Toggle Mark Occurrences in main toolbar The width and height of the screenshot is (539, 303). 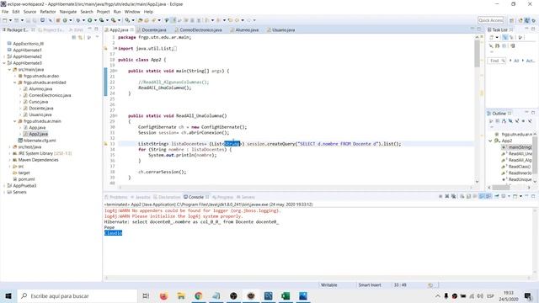173,20
